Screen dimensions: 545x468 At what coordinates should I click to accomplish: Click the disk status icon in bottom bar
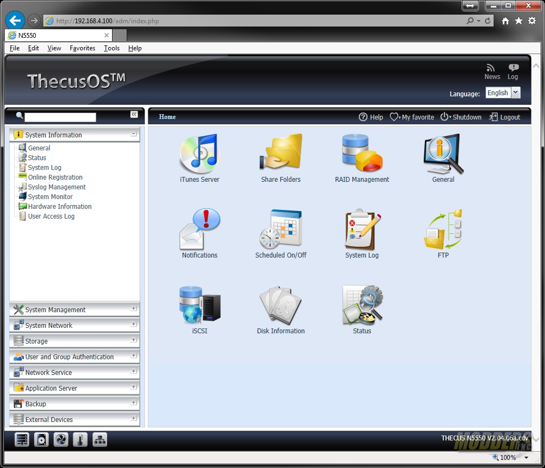(x=41, y=440)
